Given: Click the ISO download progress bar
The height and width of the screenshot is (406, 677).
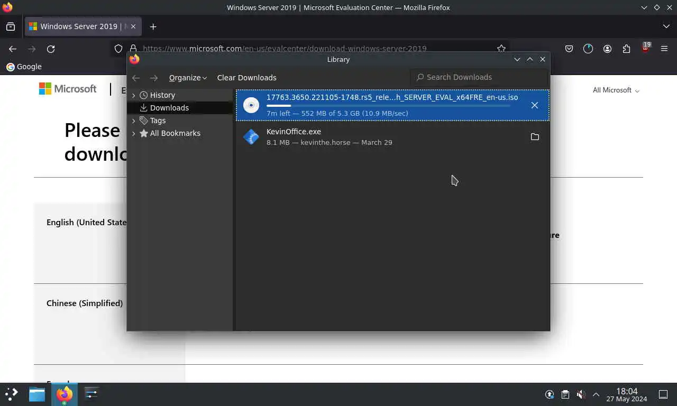Looking at the screenshot, I should [x=389, y=106].
